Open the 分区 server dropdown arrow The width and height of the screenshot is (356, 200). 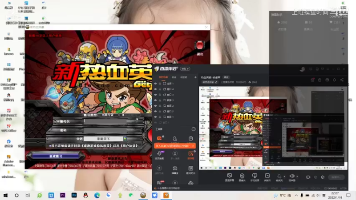pyautogui.click(x=125, y=139)
